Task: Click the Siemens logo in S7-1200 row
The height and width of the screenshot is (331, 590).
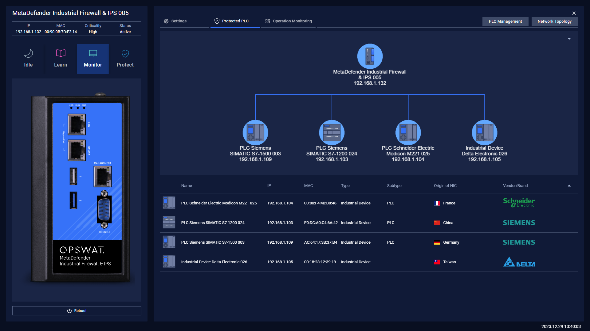Action: pos(519,223)
